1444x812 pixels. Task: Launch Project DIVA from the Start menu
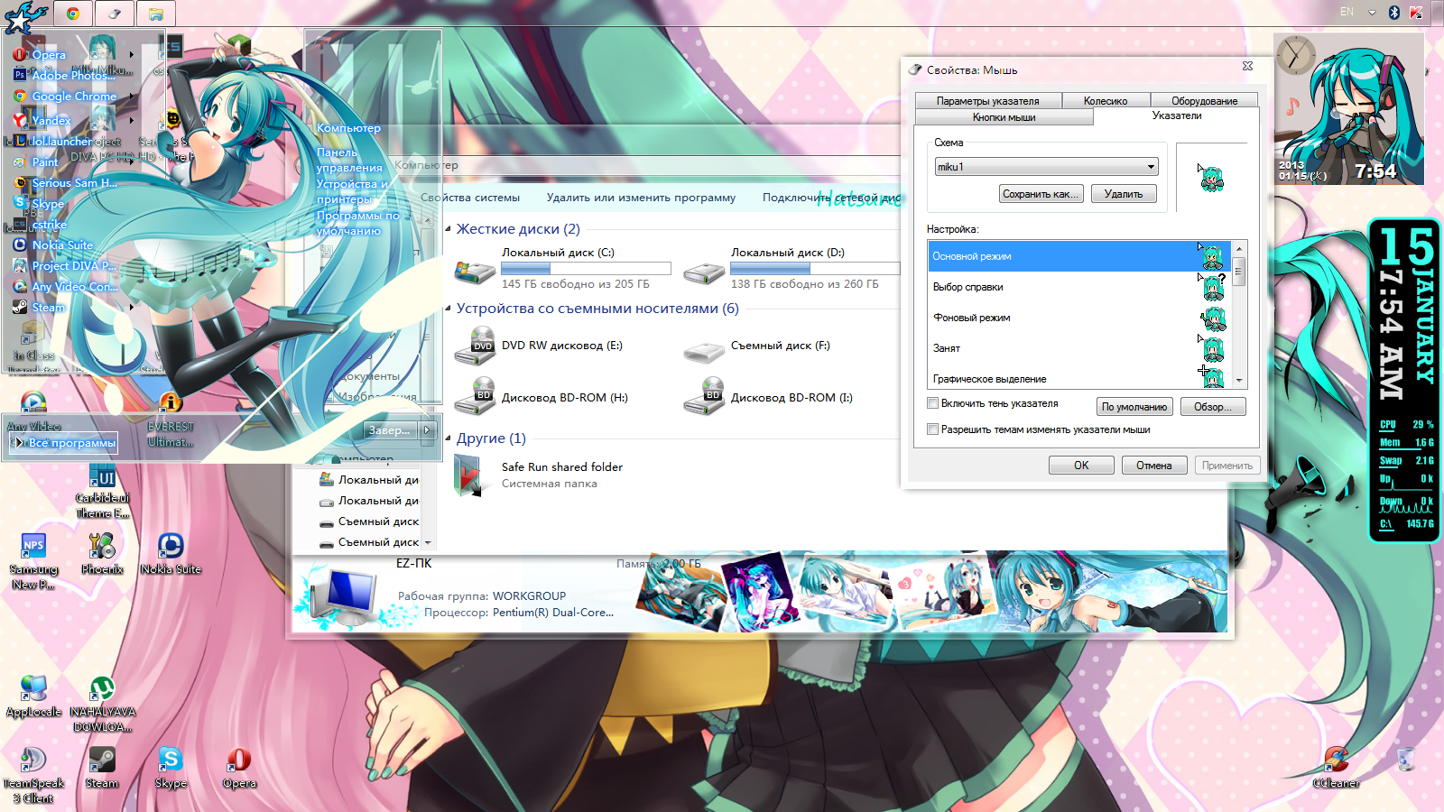(64, 266)
